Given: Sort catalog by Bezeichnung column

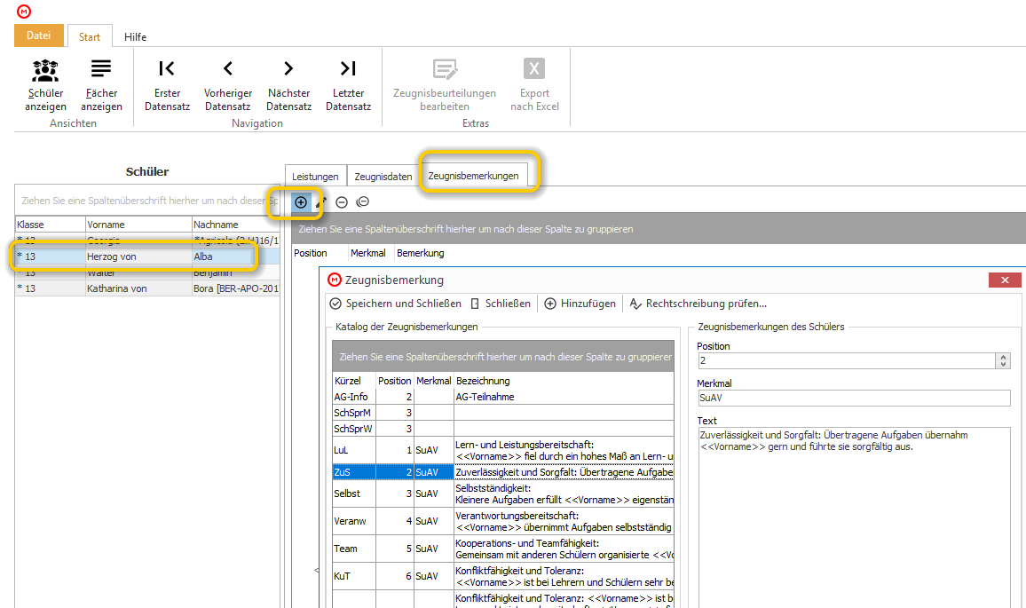Looking at the screenshot, I should pos(564,381).
